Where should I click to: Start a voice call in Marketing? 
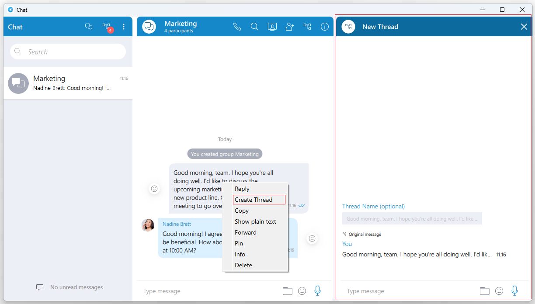point(237,27)
